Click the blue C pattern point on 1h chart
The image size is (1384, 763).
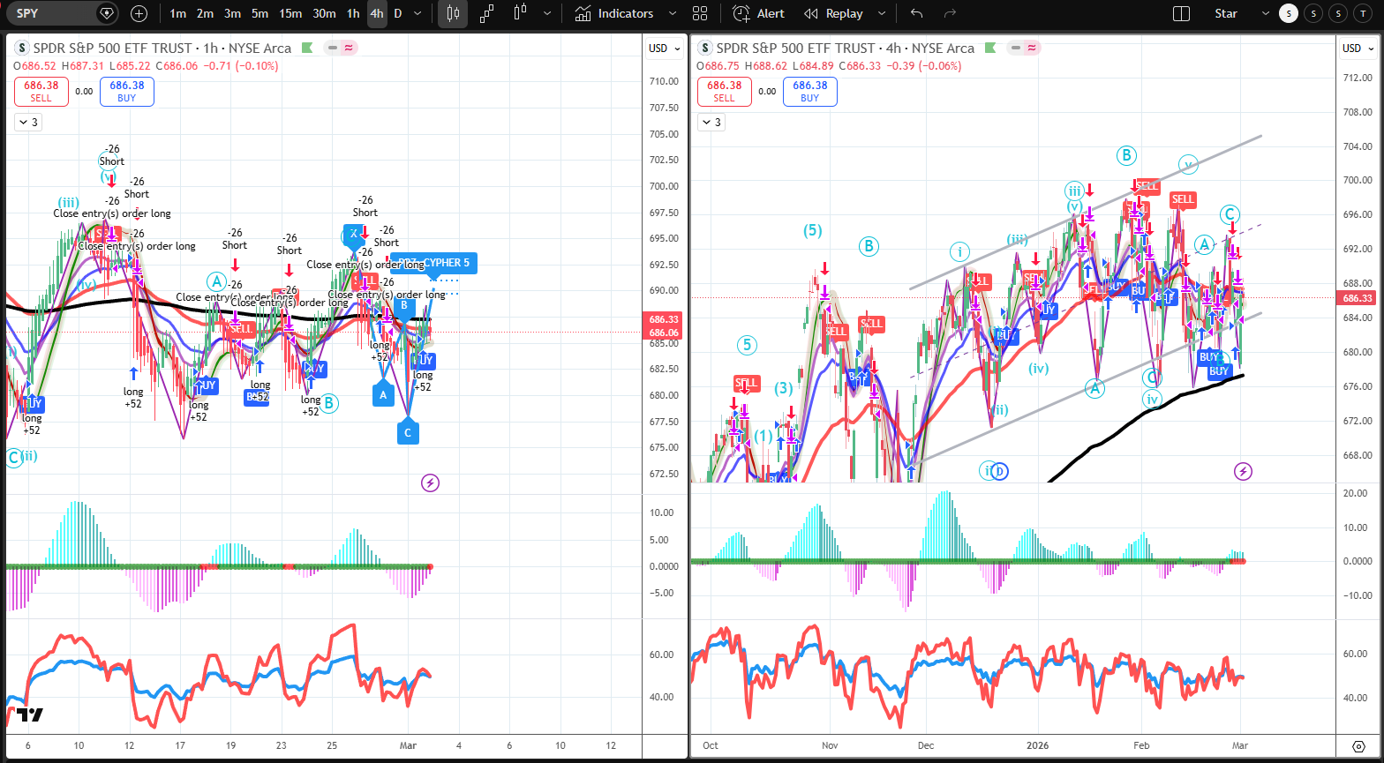pyautogui.click(x=408, y=433)
